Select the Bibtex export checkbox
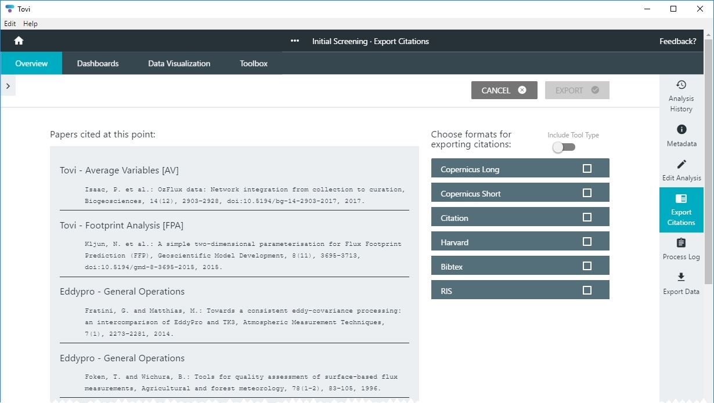 (x=587, y=266)
